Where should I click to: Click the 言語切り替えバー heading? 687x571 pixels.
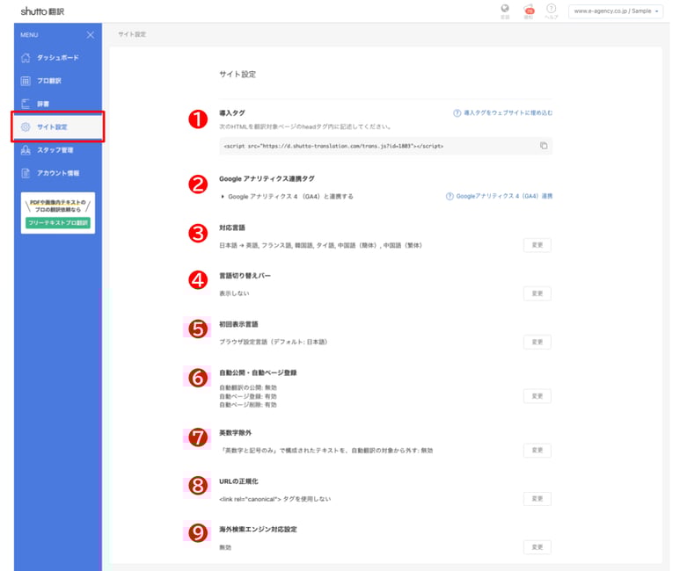245,276
